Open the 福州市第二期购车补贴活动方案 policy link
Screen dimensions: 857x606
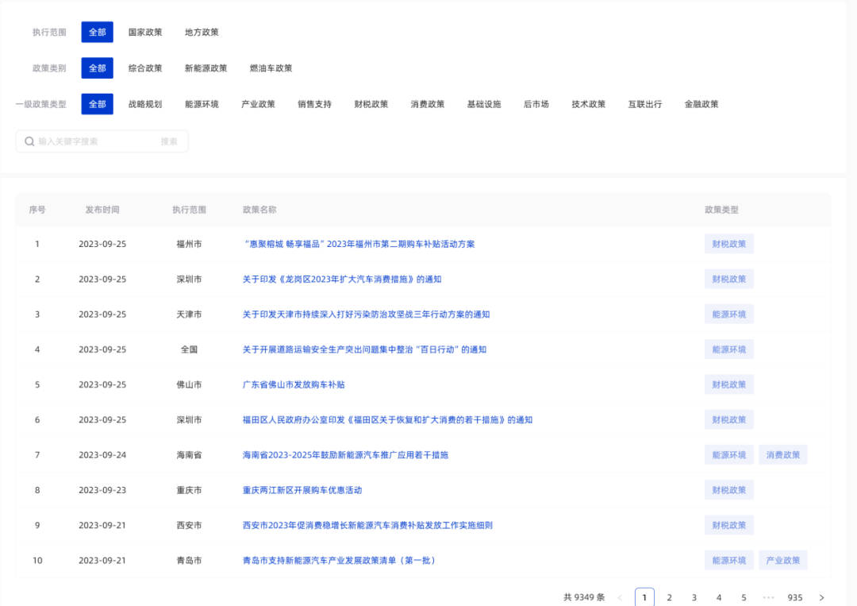coord(358,244)
